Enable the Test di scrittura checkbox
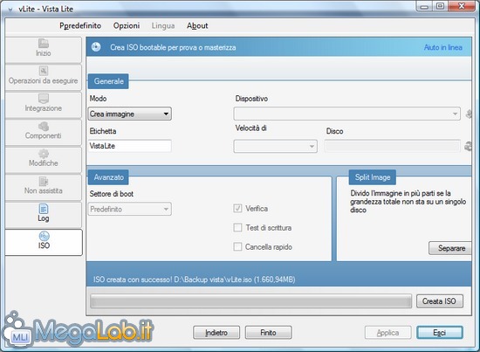The width and height of the screenshot is (480, 352). coord(237,228)
